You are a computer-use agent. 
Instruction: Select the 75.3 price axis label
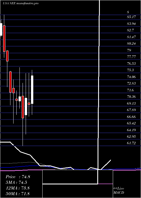click(x=131, y=70)
